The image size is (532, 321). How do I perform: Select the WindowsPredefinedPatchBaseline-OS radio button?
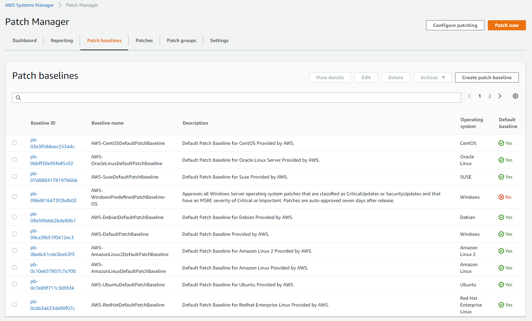pos(15,197)
